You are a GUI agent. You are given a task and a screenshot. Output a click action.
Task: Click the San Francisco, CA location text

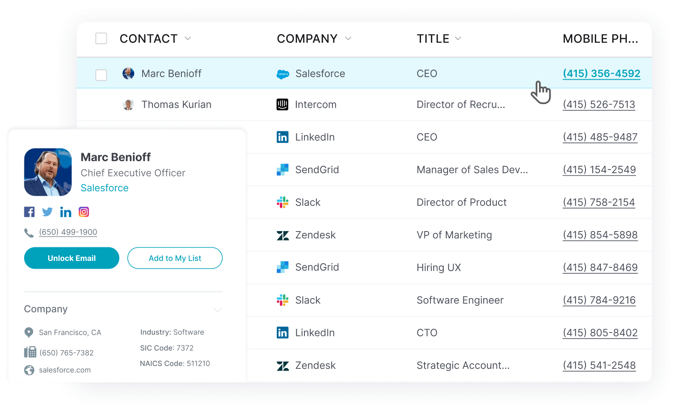pos(70,333)
